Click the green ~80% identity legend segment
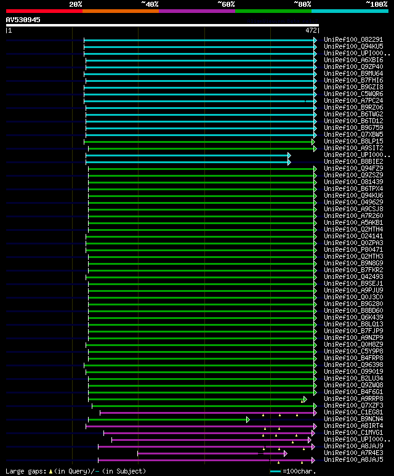Screen dimensions: 394x476 (x=273, y=11)
